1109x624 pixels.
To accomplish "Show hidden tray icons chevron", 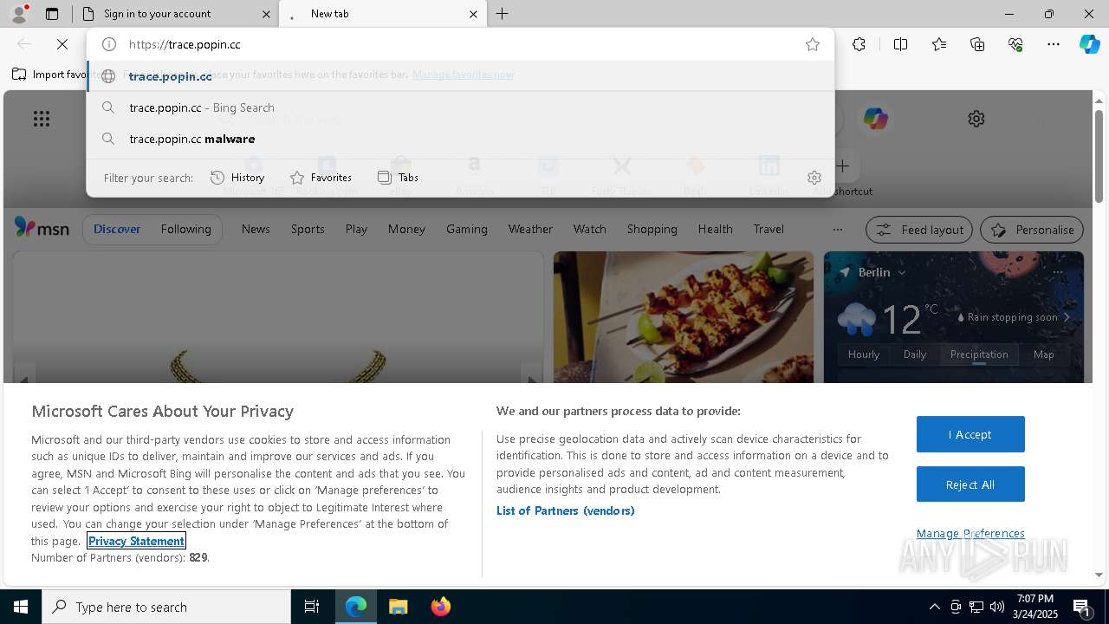I will [x=934, y=607].
